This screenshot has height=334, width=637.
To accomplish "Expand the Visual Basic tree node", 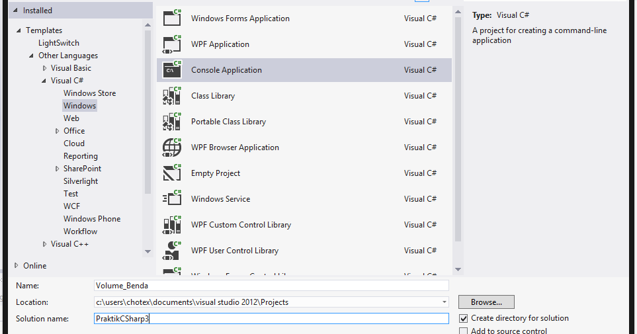I will pos(44,68).
